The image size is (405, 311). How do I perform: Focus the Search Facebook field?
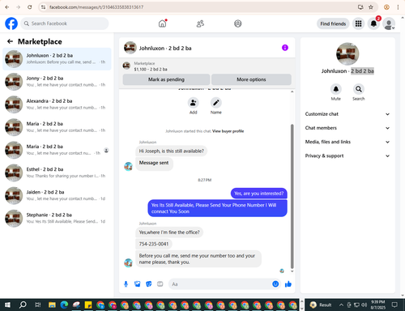(65, 23)
